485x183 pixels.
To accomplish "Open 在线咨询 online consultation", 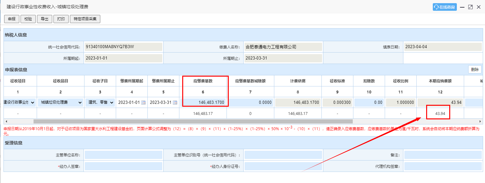I will coord(445,7).
